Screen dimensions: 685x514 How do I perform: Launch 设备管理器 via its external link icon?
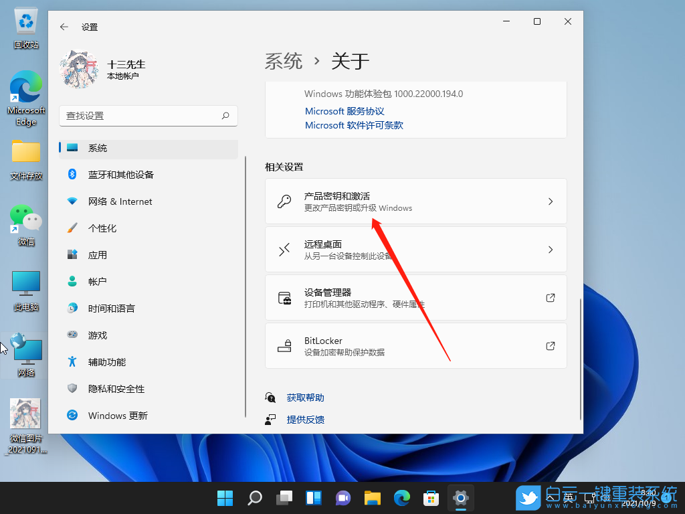(x=550, y=297)
